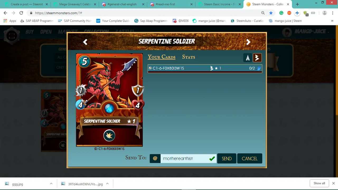This screenshot has height=190, width=338.
Task: Click the SEND button
Action: (227, 158)
